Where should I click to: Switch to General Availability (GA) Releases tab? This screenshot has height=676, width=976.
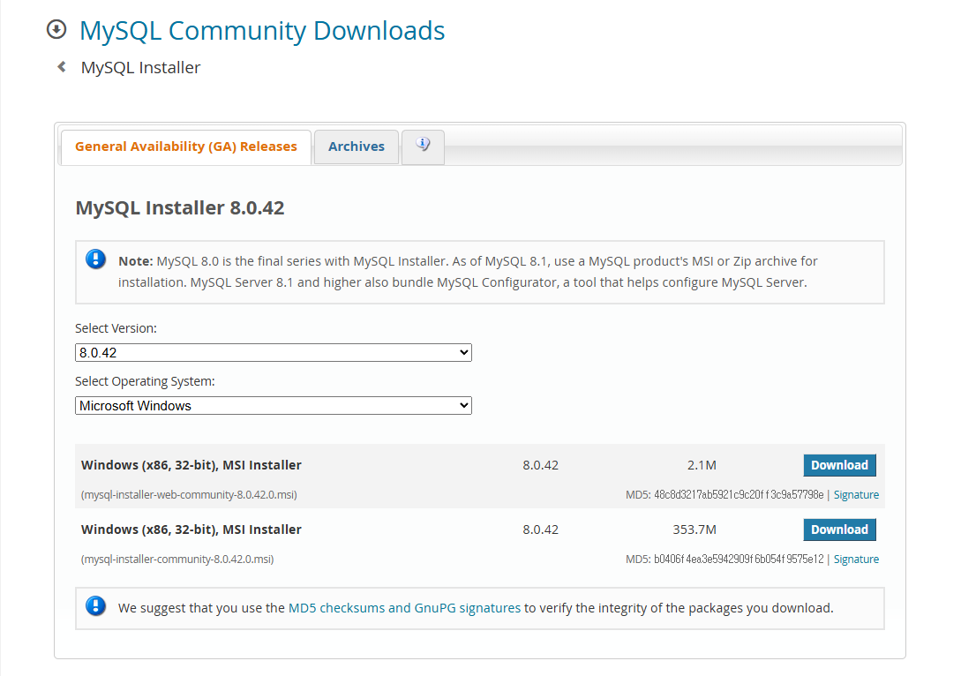pos(186,146)
